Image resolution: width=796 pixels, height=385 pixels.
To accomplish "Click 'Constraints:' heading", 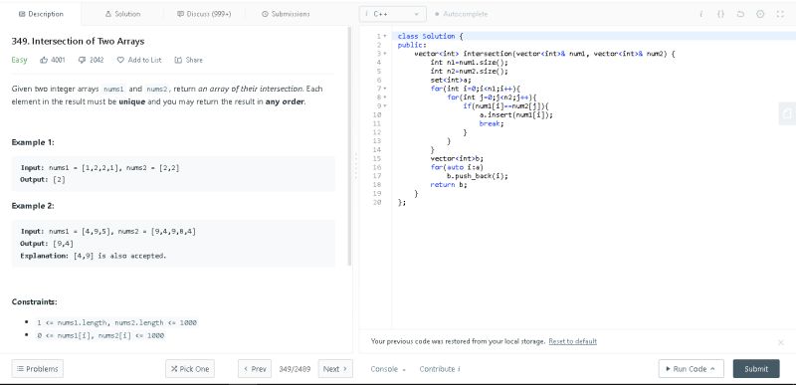I will [x=34, y=301].
